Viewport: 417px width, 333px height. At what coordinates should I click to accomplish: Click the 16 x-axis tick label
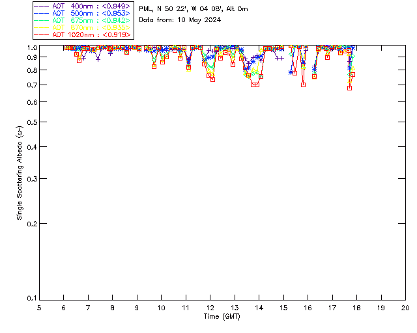(308, 308)
